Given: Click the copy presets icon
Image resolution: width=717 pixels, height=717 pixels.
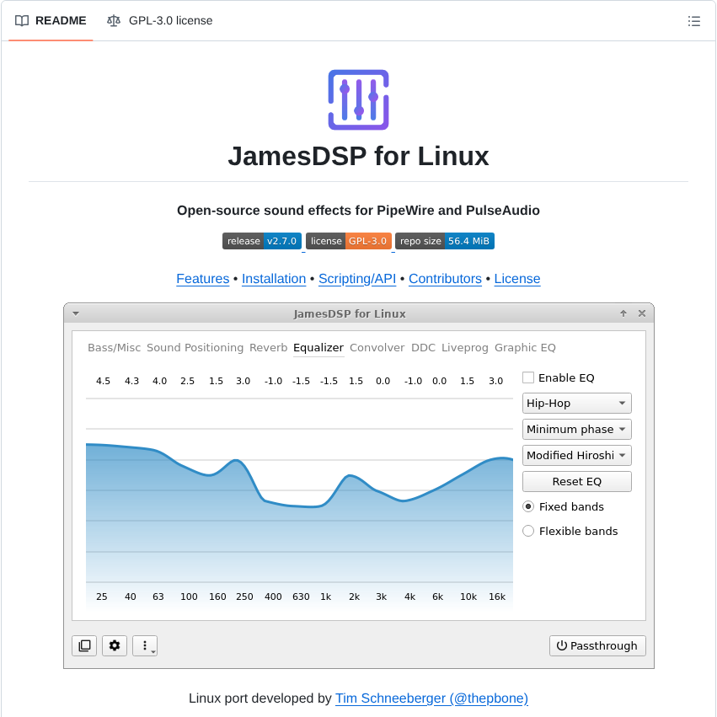Looking at the screenshot, I should coord(84,645).
